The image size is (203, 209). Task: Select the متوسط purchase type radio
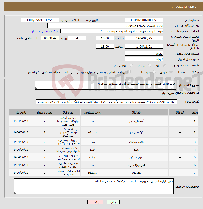click(x=154, y=72)
